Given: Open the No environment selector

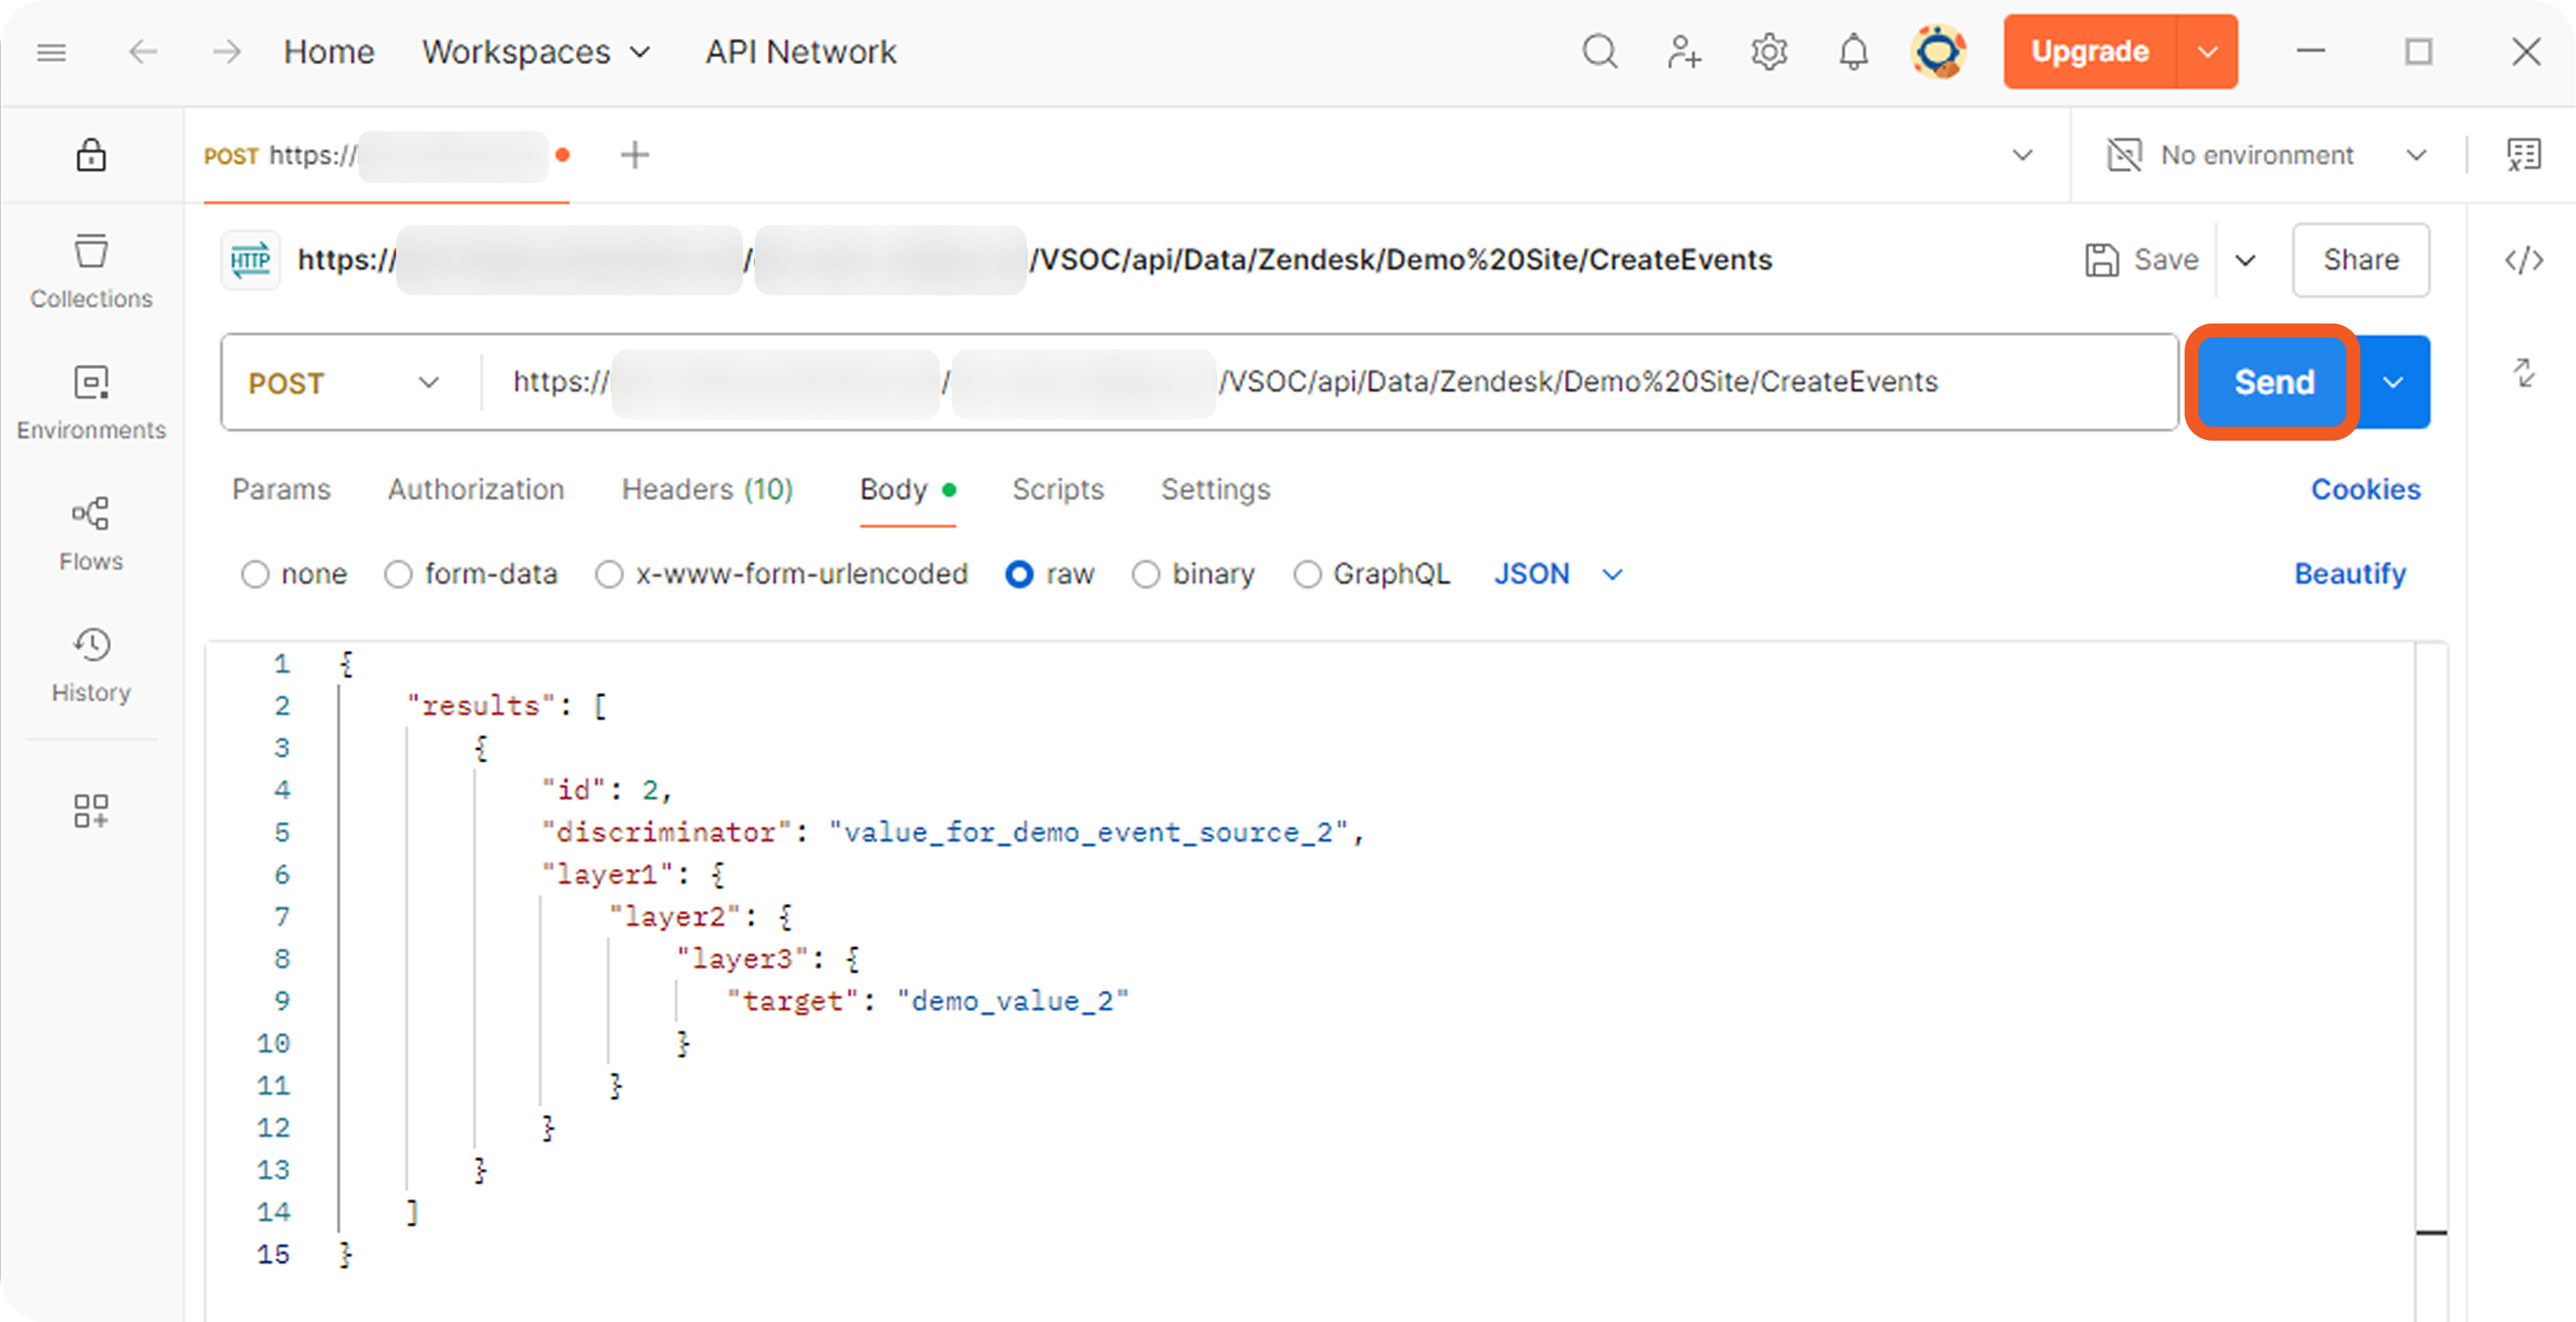Looking at the screenshot, I should [x=2265, y=155].
